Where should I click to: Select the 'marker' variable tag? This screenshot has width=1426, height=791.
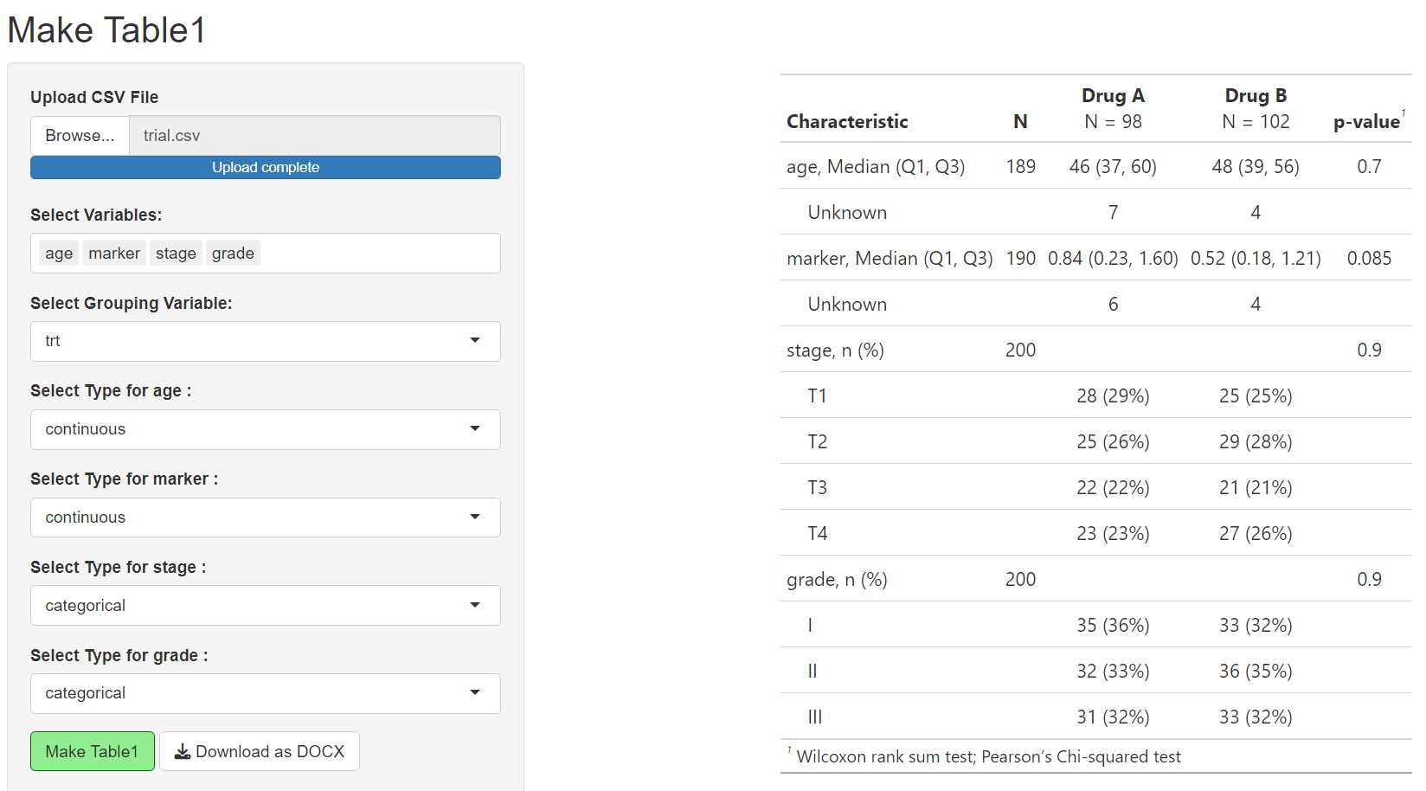[114, 254]
